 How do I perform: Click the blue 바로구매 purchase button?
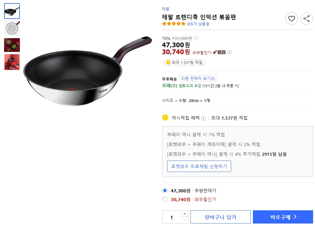(283, 217)
